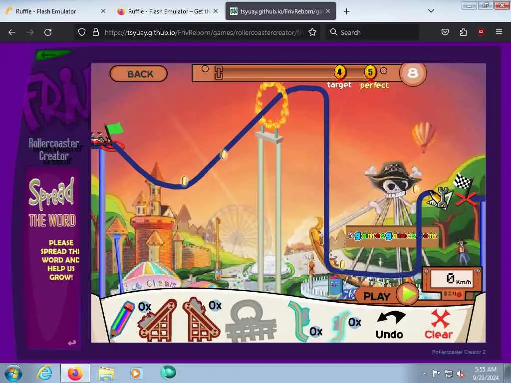Pick the uphill ramp track piece
Screen dimensions: 511x383
coord(157,321)
